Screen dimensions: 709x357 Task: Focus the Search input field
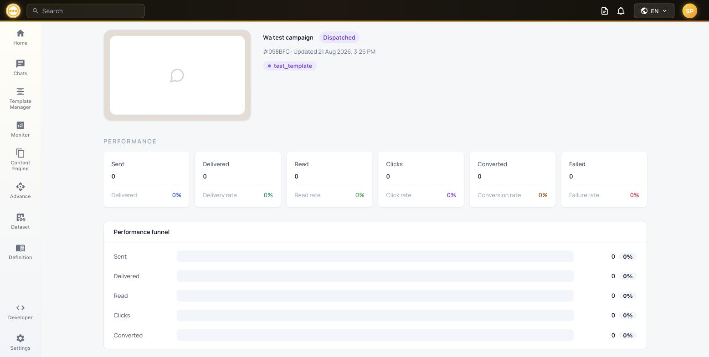click(x=86, y=11)
